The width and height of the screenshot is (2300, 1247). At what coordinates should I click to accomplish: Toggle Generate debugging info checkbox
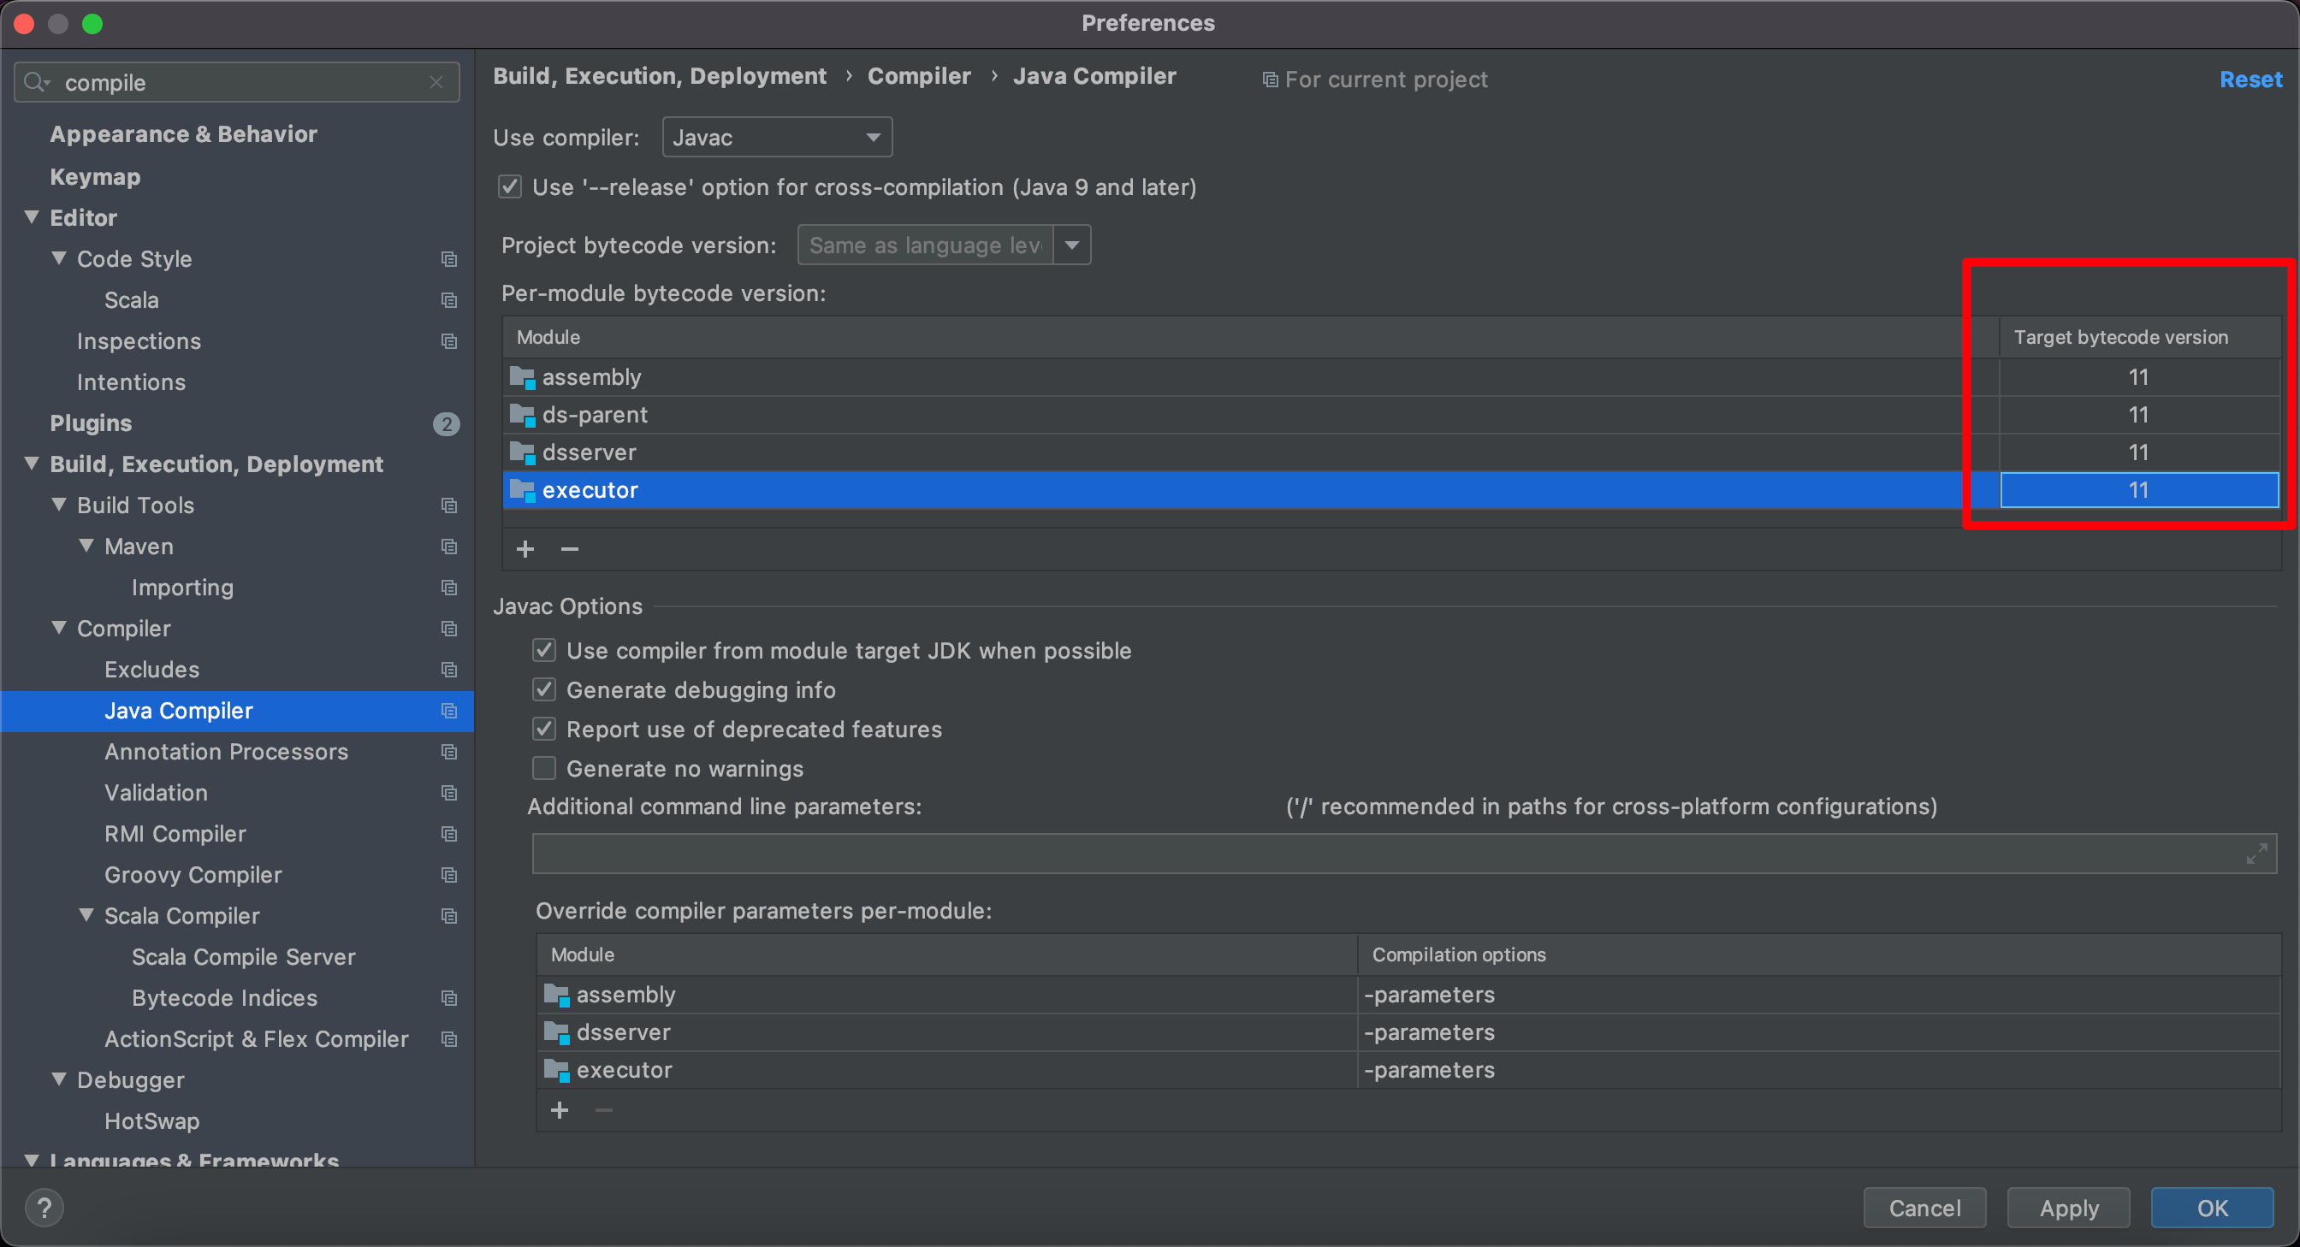click(543, 690)
